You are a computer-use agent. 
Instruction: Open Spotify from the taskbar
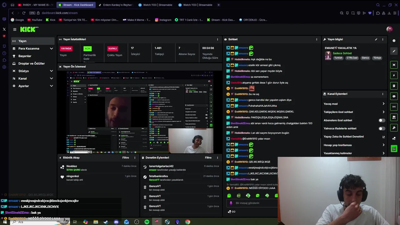tap(147, 222)
